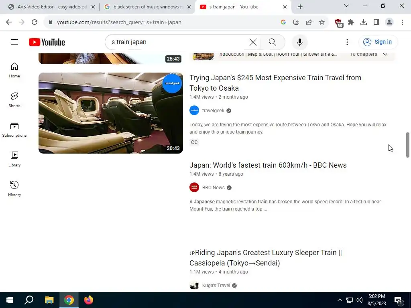411x308 pixels.
Task: Open the notification center icon
Action: tap(398, 300)
